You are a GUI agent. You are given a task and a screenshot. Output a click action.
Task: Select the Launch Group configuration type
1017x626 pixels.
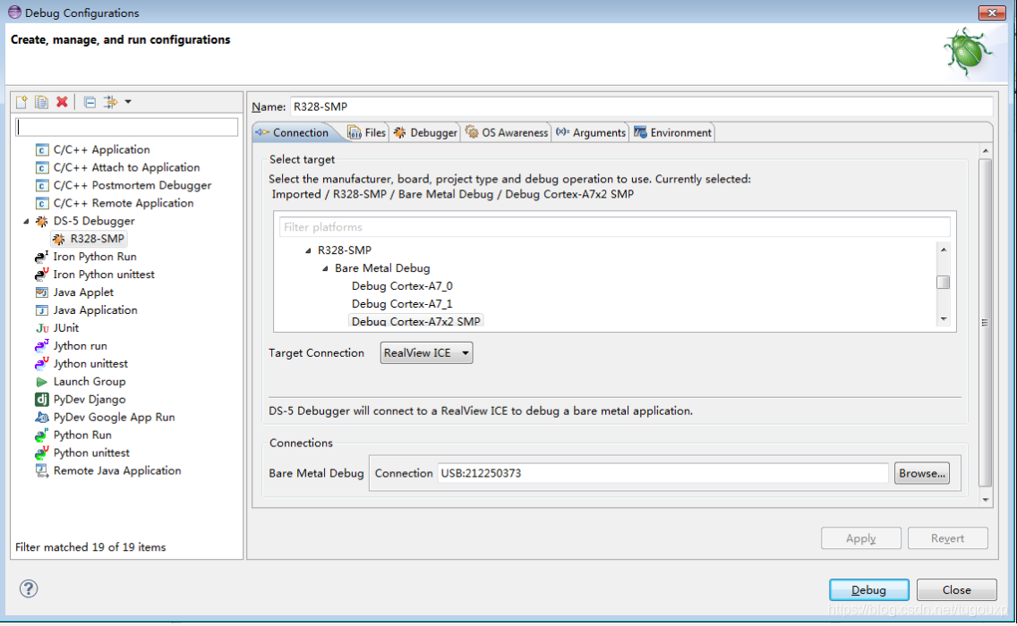coord(90,382)
